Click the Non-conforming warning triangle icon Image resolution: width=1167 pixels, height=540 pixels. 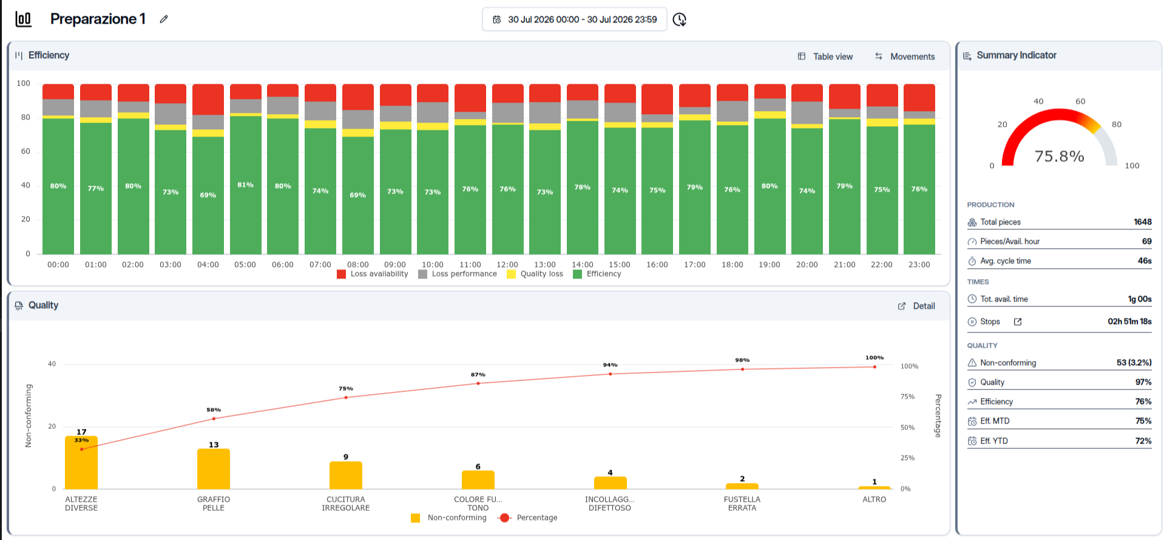pos(972,363)
